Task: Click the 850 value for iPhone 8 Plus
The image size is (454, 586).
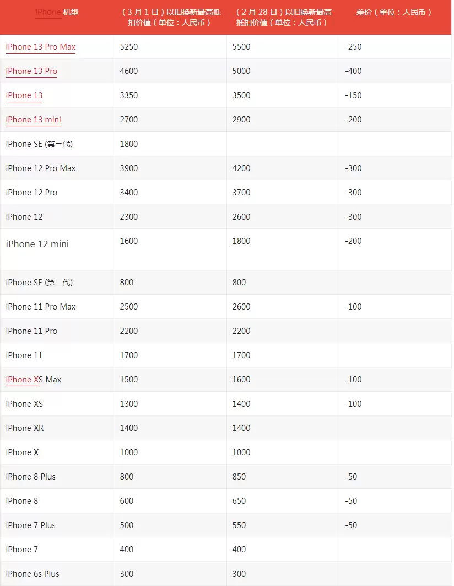Action: (239, 477)
